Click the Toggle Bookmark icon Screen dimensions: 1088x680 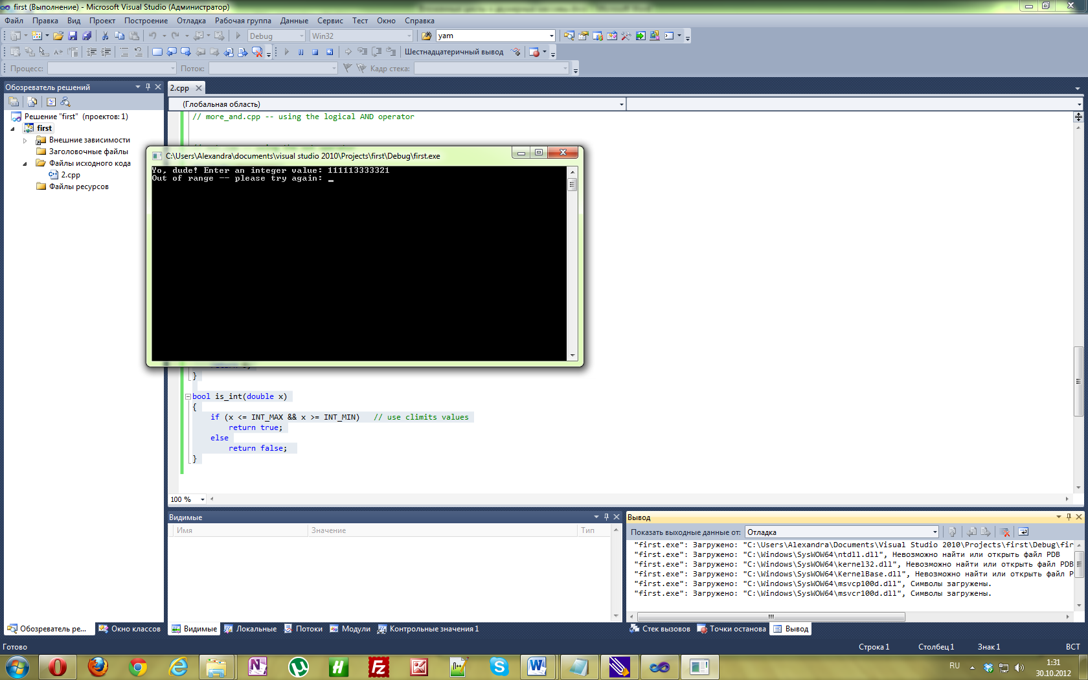[157, 52]
